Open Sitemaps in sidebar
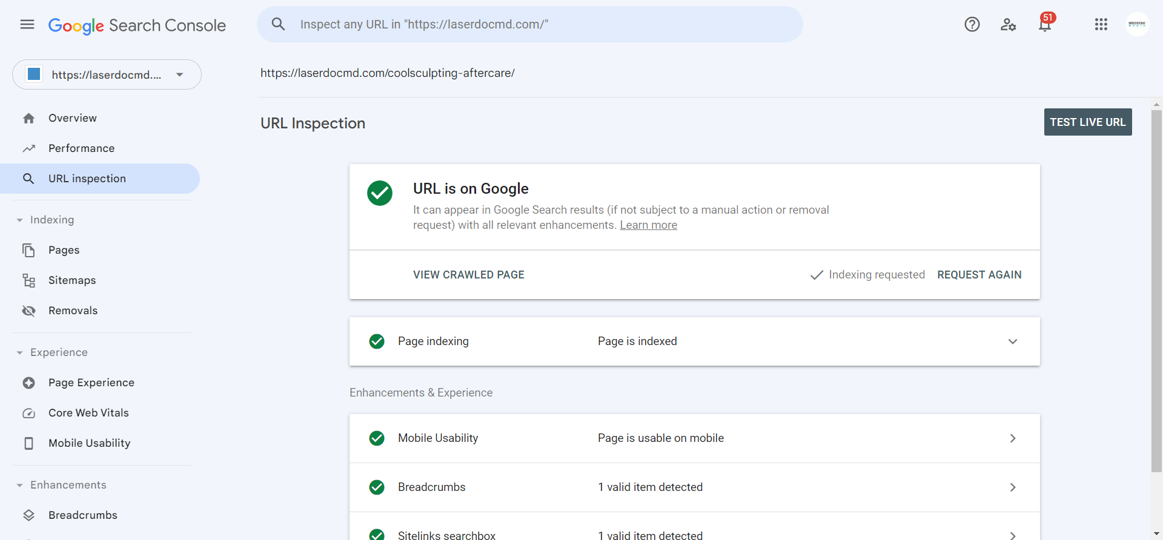 [x=72, y=280]
